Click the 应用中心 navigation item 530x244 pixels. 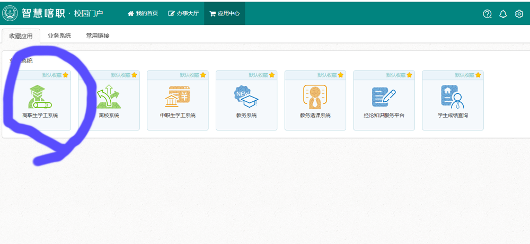225,13
